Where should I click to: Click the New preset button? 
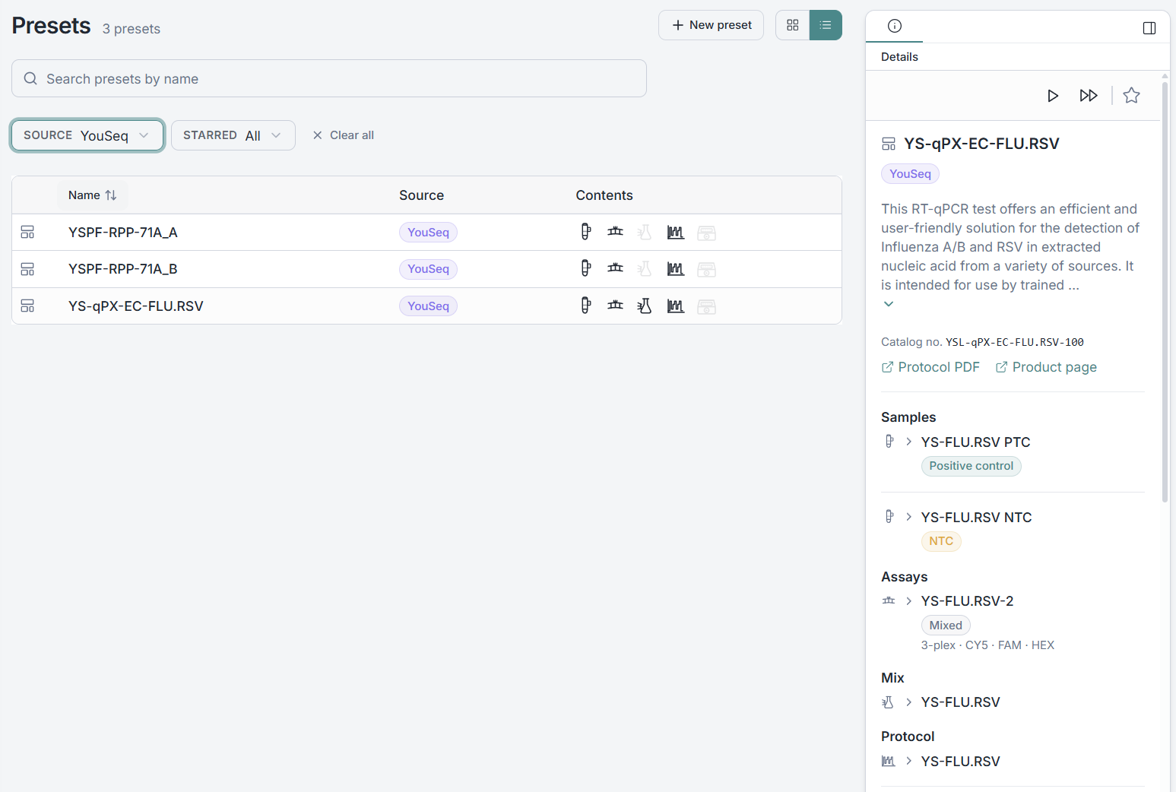tap(711, 25)
